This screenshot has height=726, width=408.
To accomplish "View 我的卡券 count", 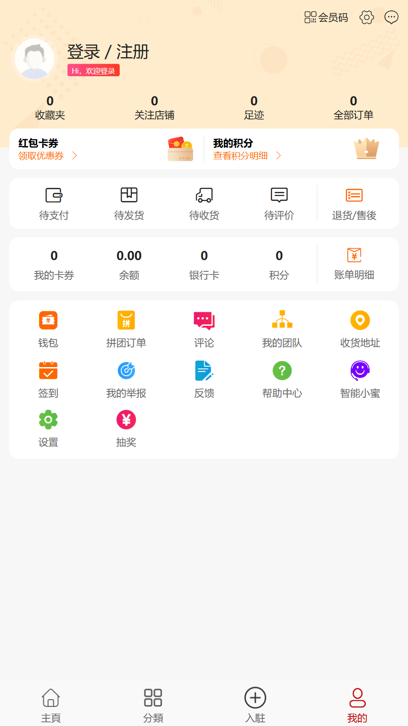I will click(x=54, y=265).
